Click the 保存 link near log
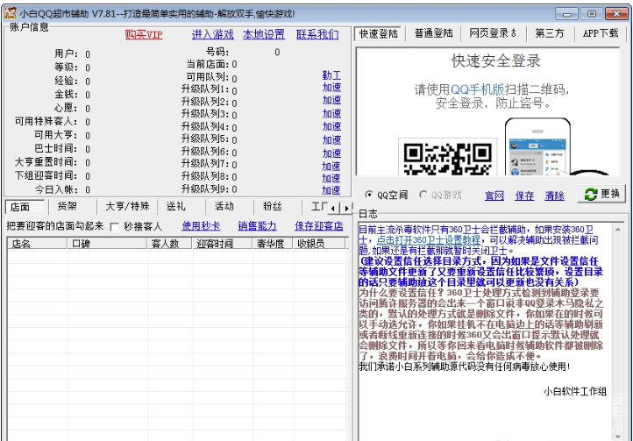This screenshot has height=441, width=633. [x=524, y=196]
